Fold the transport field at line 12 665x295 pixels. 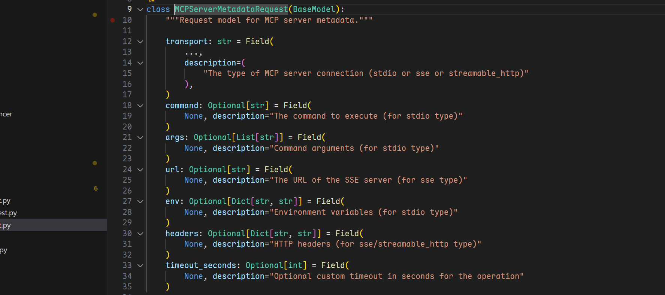coord(140,42)
